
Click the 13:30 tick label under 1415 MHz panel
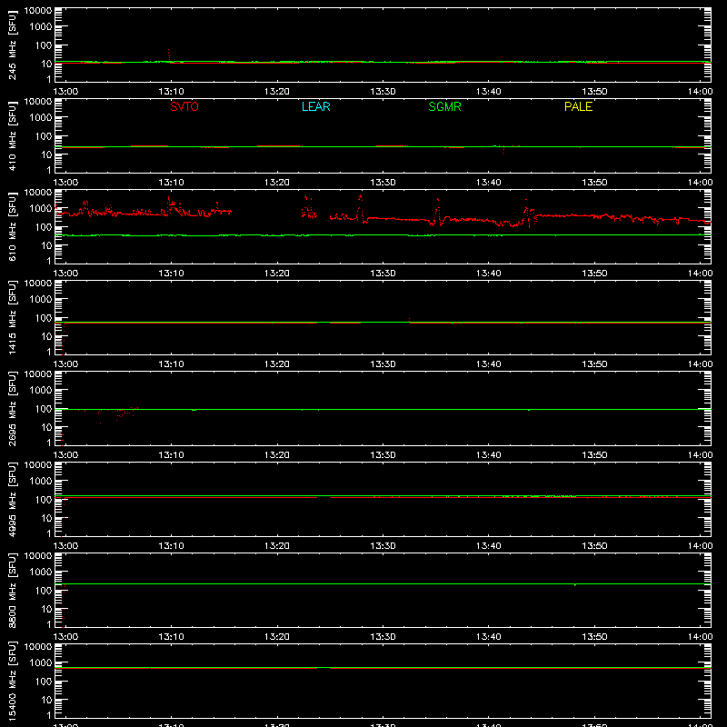tap(383, 364)
